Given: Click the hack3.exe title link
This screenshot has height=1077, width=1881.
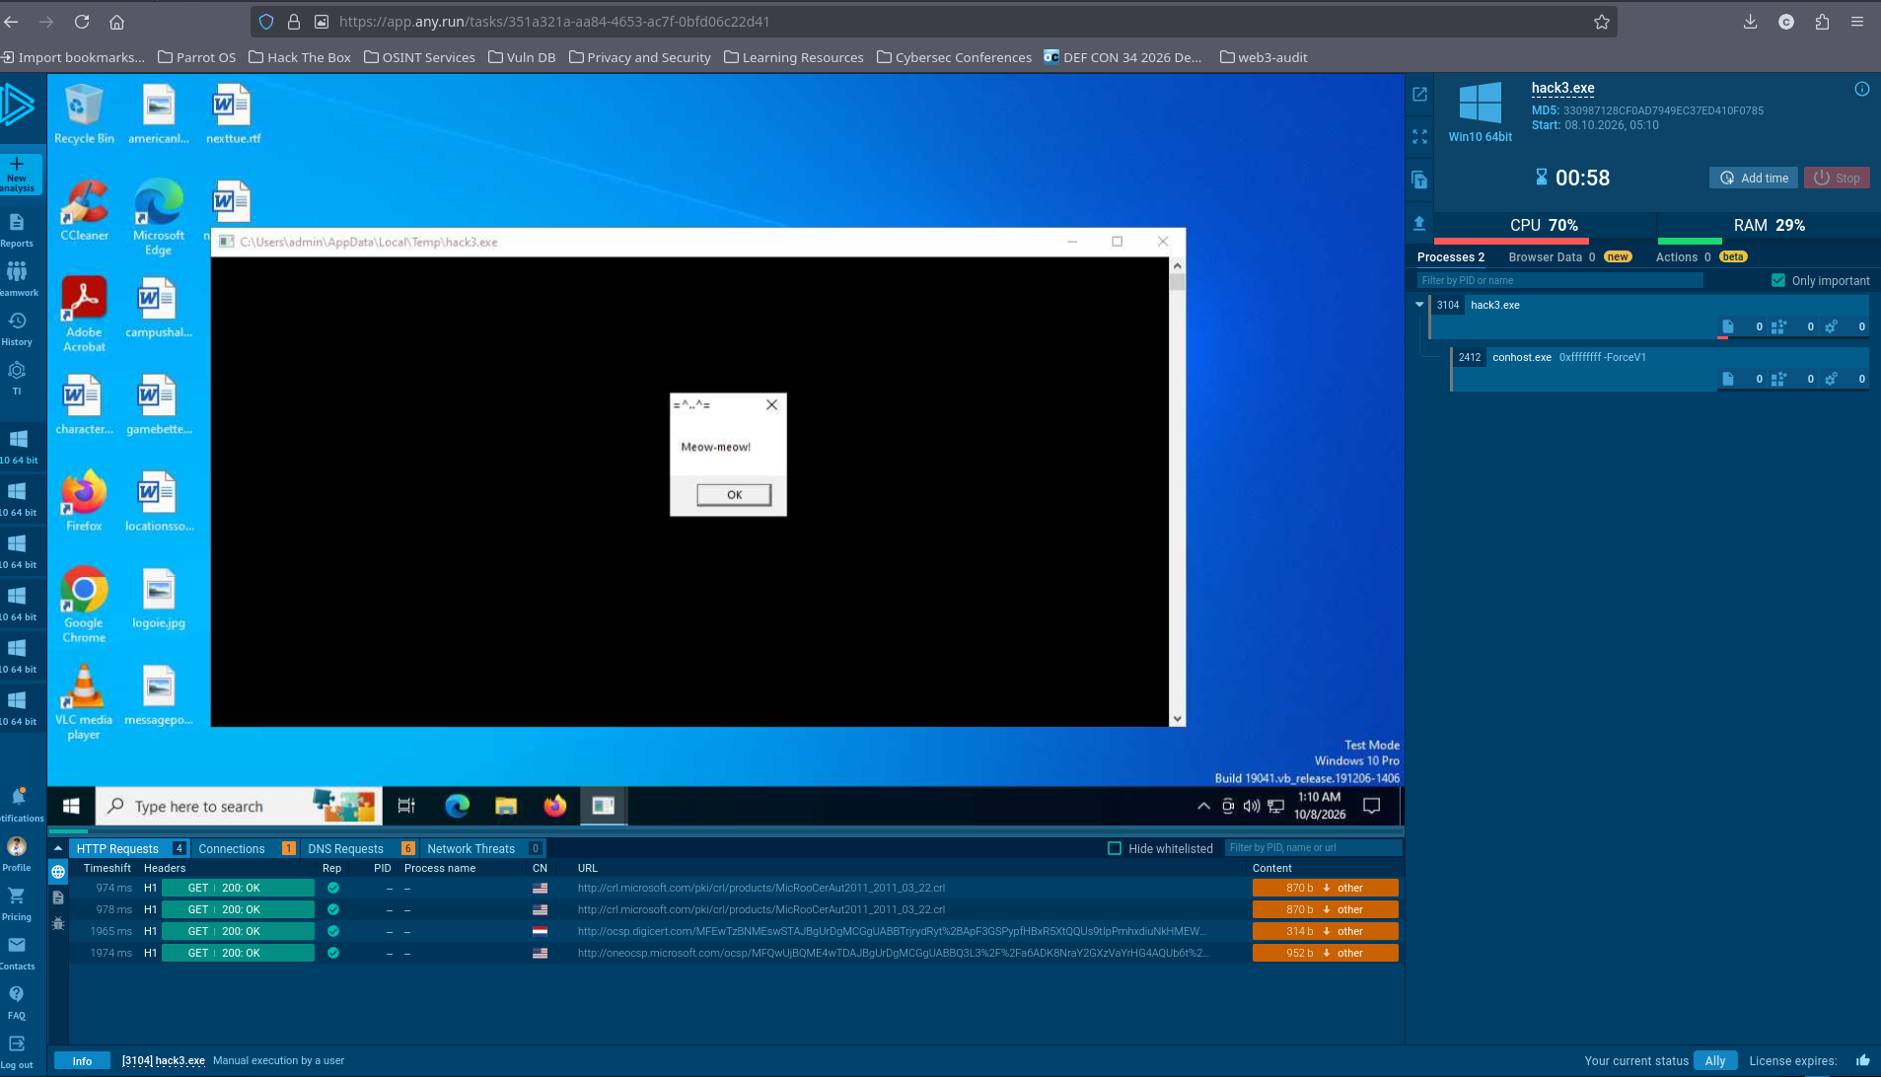Looking at the screenshot, I should [1562, 88].
